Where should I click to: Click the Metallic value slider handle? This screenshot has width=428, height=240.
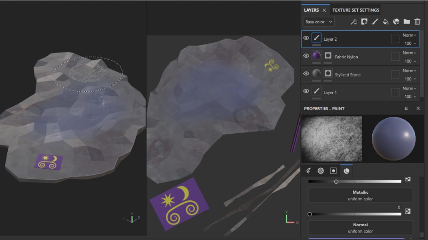pos(310,214)
